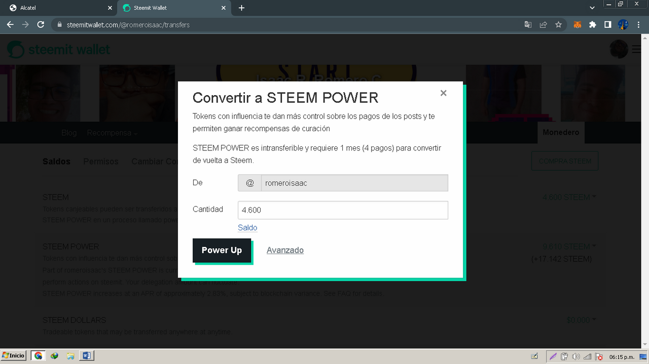Image resolution: width=649 pixels, height=364 pixels.
Task: Expand the Recompensa dropdown
Action: pos(112,133)
